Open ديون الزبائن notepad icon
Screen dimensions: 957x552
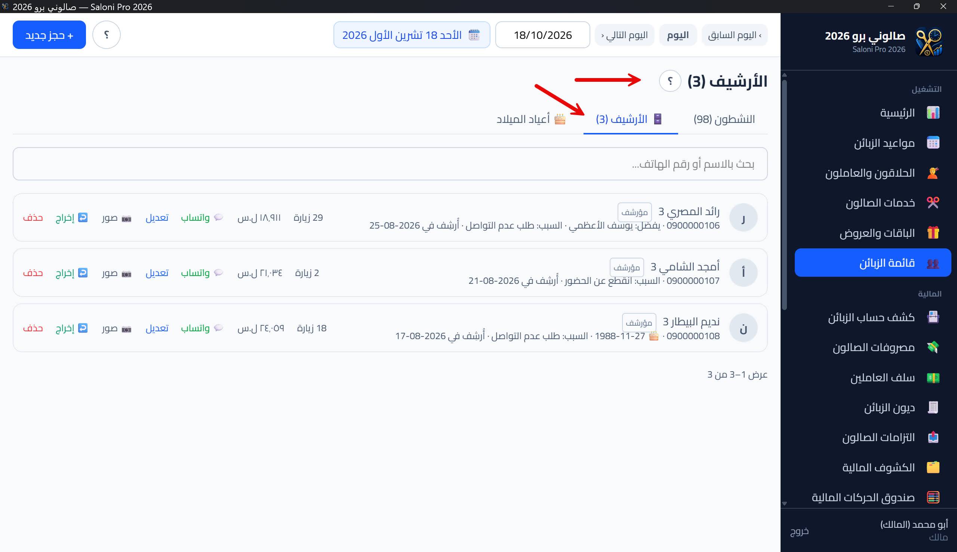[933, 407]
